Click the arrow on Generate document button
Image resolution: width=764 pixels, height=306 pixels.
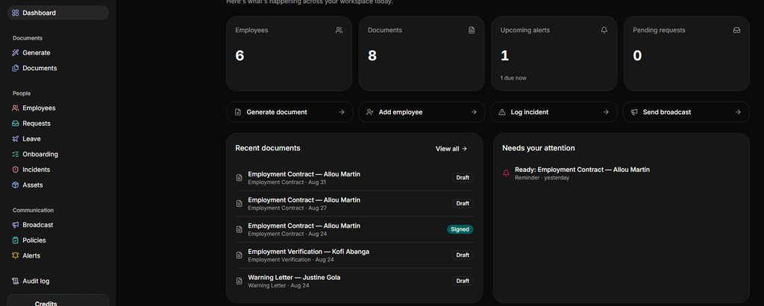(342, 112)
